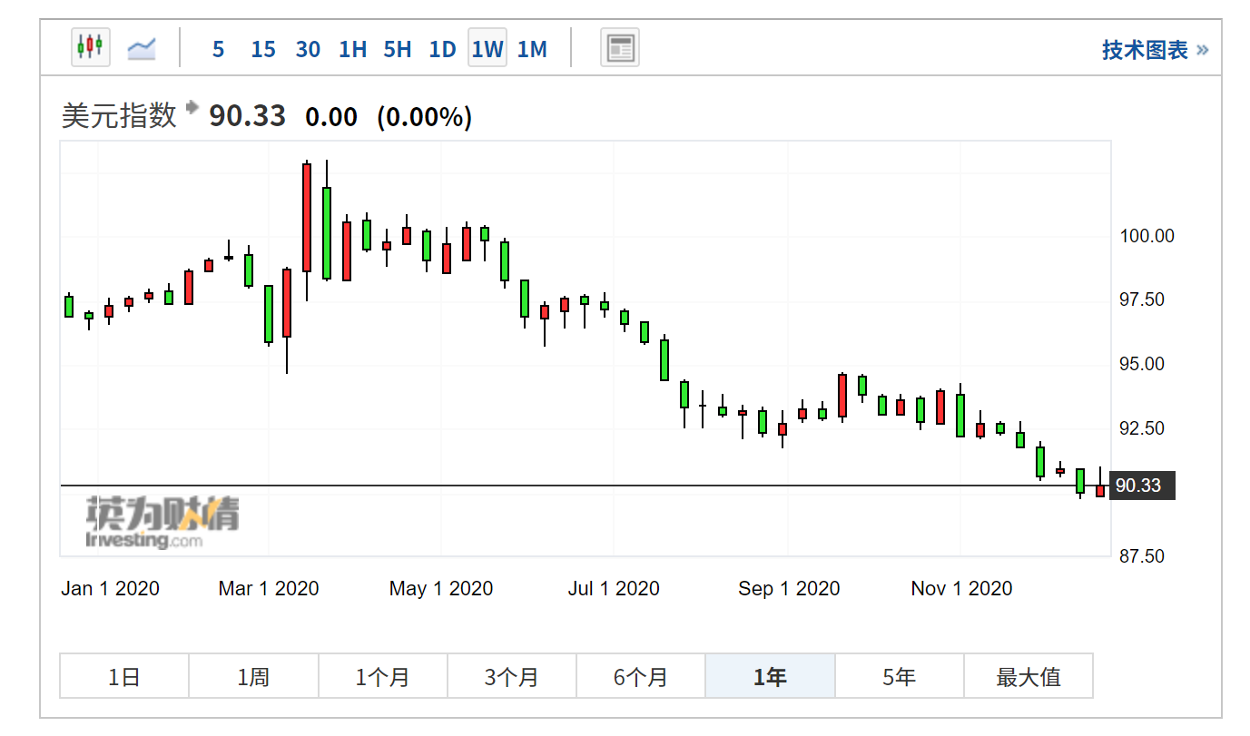Screen dimensions: 1250x736
Task: Choose the 1H interval
Action: pos(352,49)
